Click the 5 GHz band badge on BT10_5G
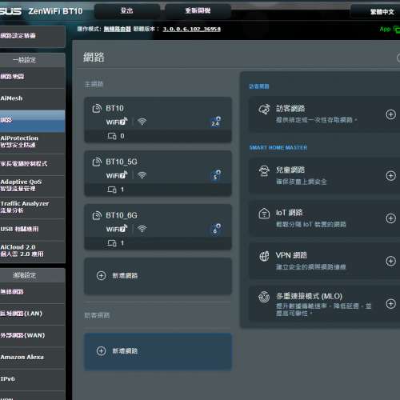This screenshot has height=400, width=400. (216, 175)
